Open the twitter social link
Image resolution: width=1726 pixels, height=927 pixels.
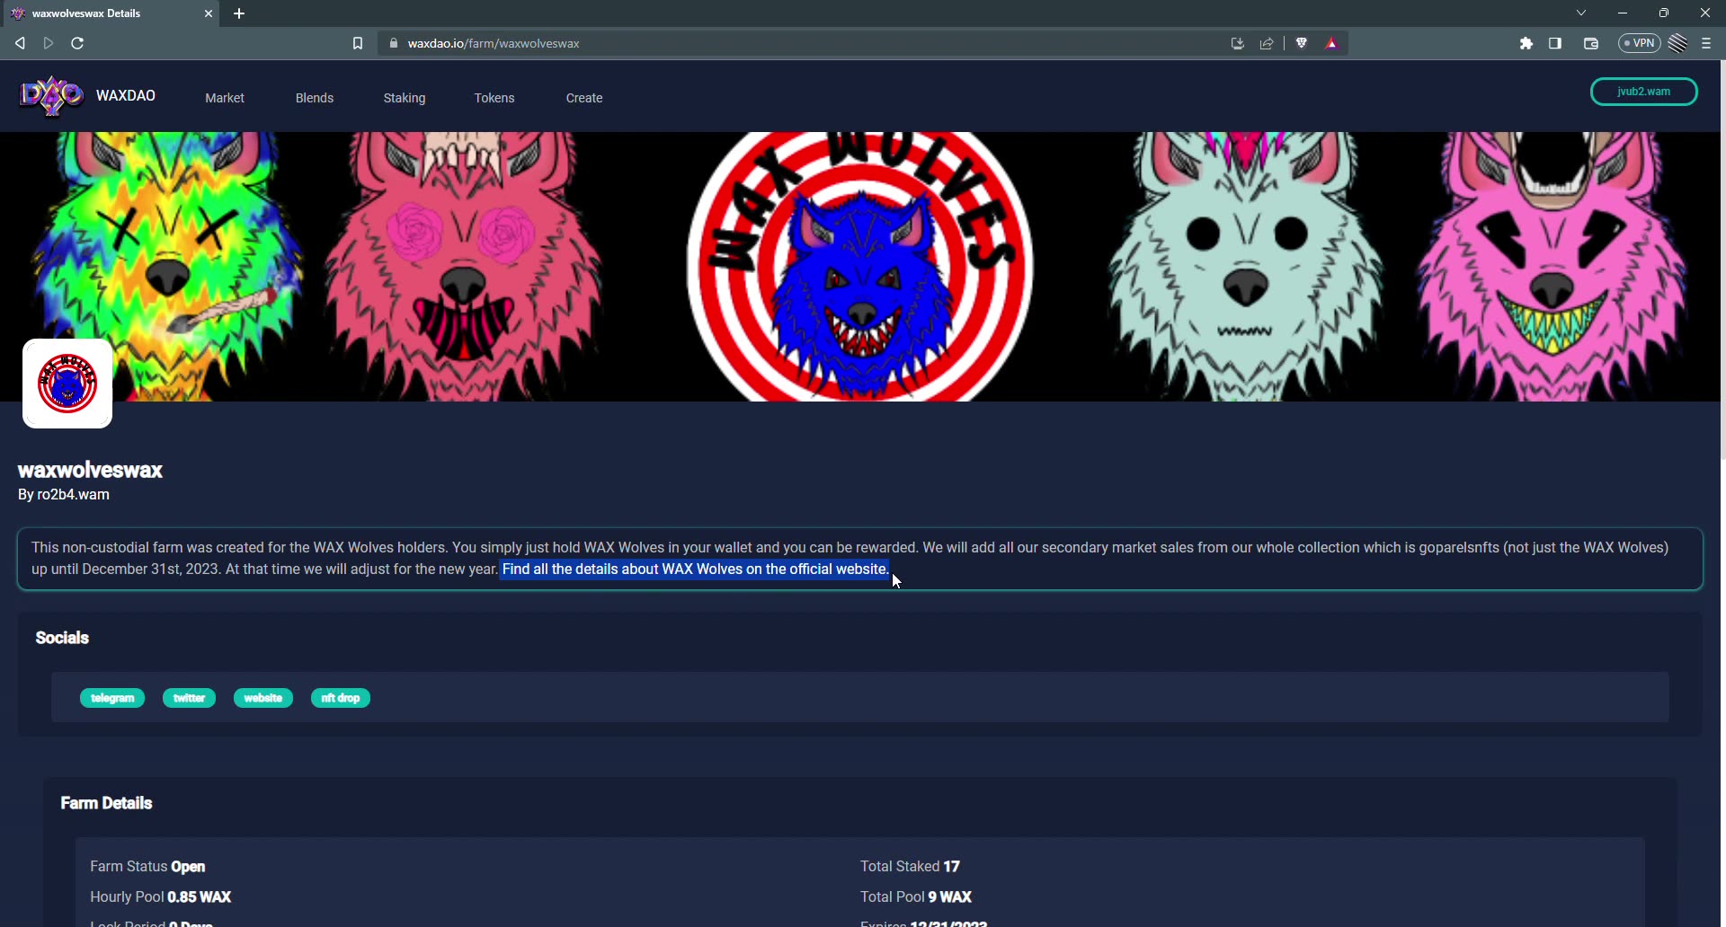click(189, 698)
